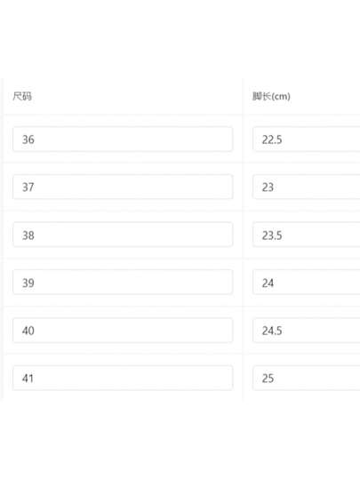Select the size input showing 37
360x479 pixels.
[x=123, y=187]
